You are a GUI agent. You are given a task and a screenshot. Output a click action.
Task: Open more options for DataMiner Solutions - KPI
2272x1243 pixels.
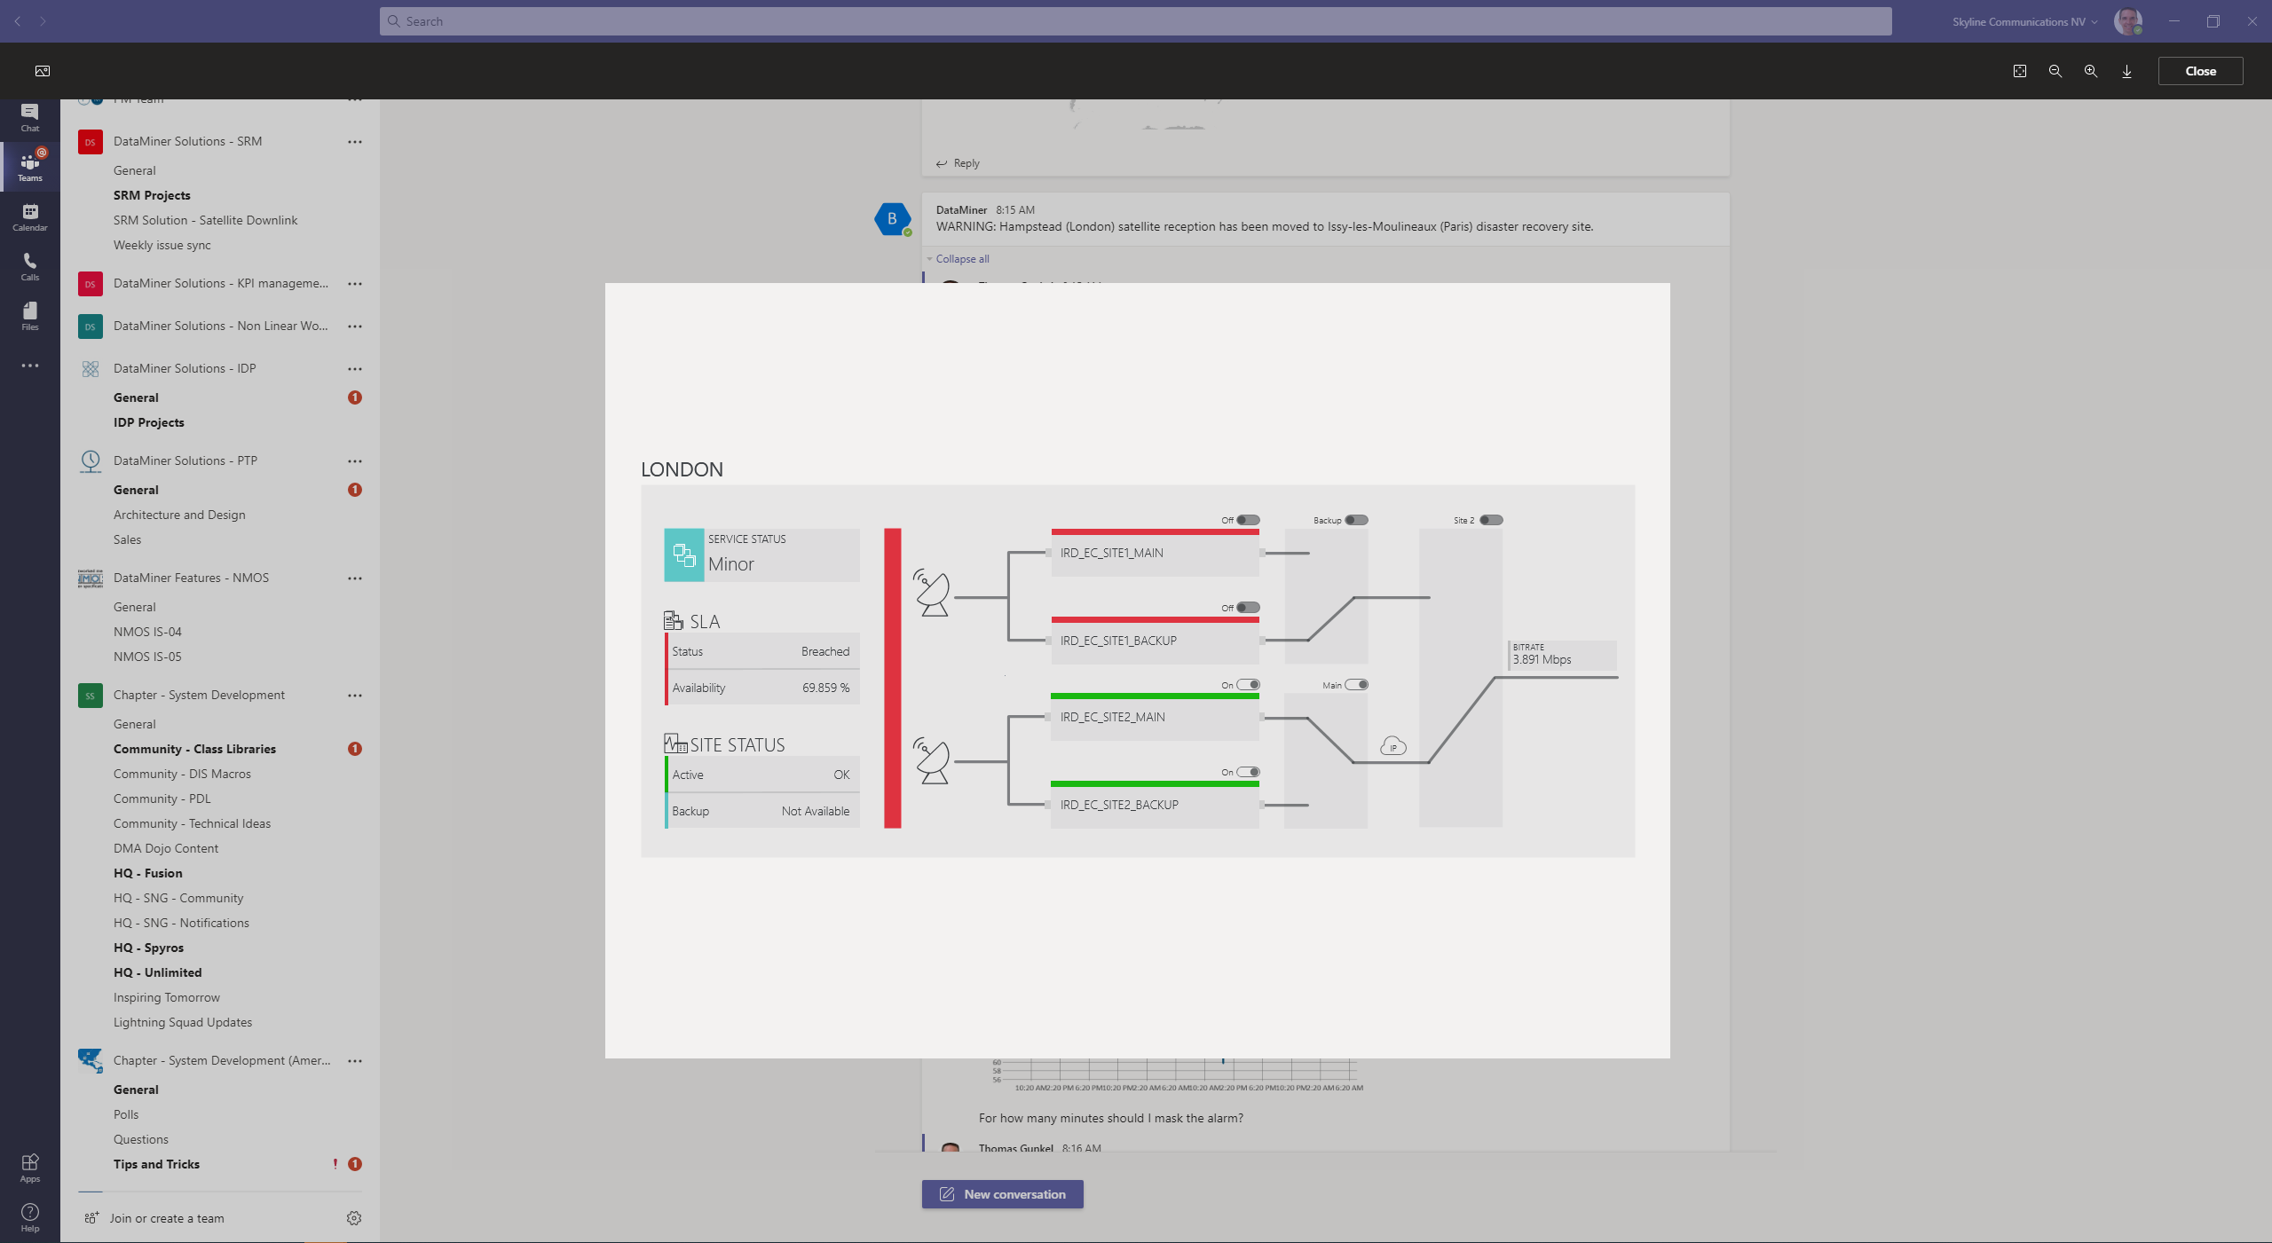tap(355, 284)
